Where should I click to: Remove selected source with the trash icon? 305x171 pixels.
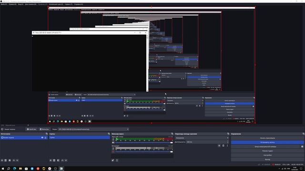[6, 161]
